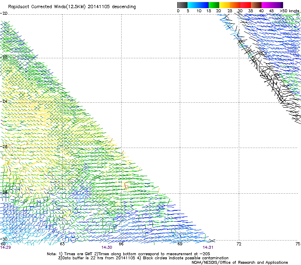Click the '-28' latitude axis label

tap(4, 192)
